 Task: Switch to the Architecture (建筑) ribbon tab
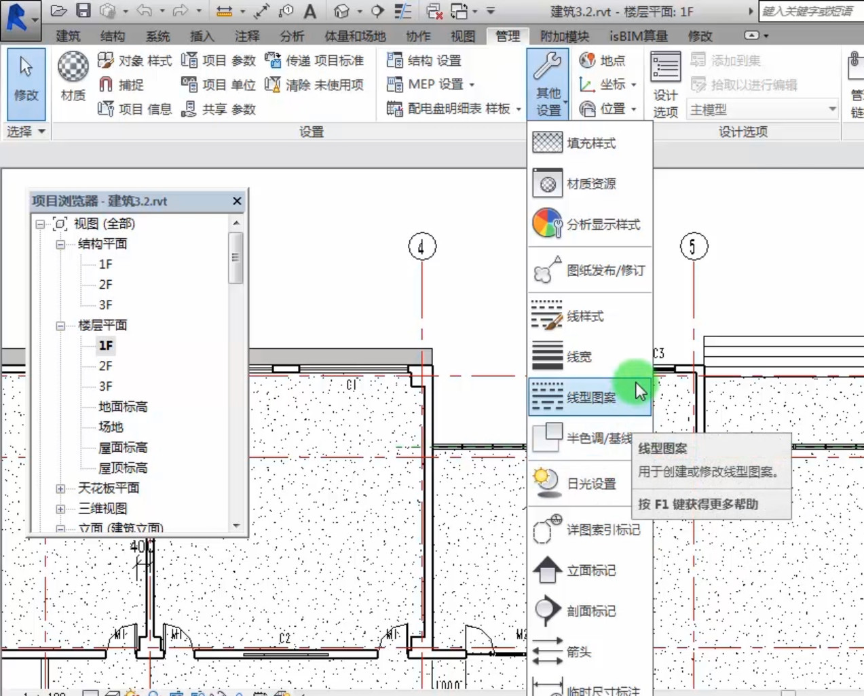click(x=67, y=35)
